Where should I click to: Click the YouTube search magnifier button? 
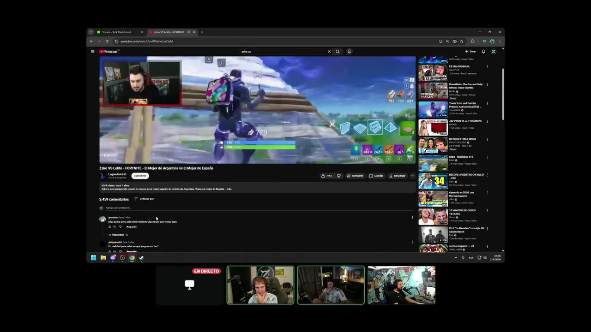[338, 52]
